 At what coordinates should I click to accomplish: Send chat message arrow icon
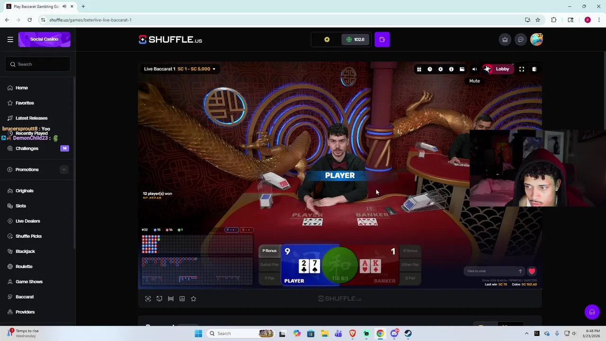tap(520, 271)
